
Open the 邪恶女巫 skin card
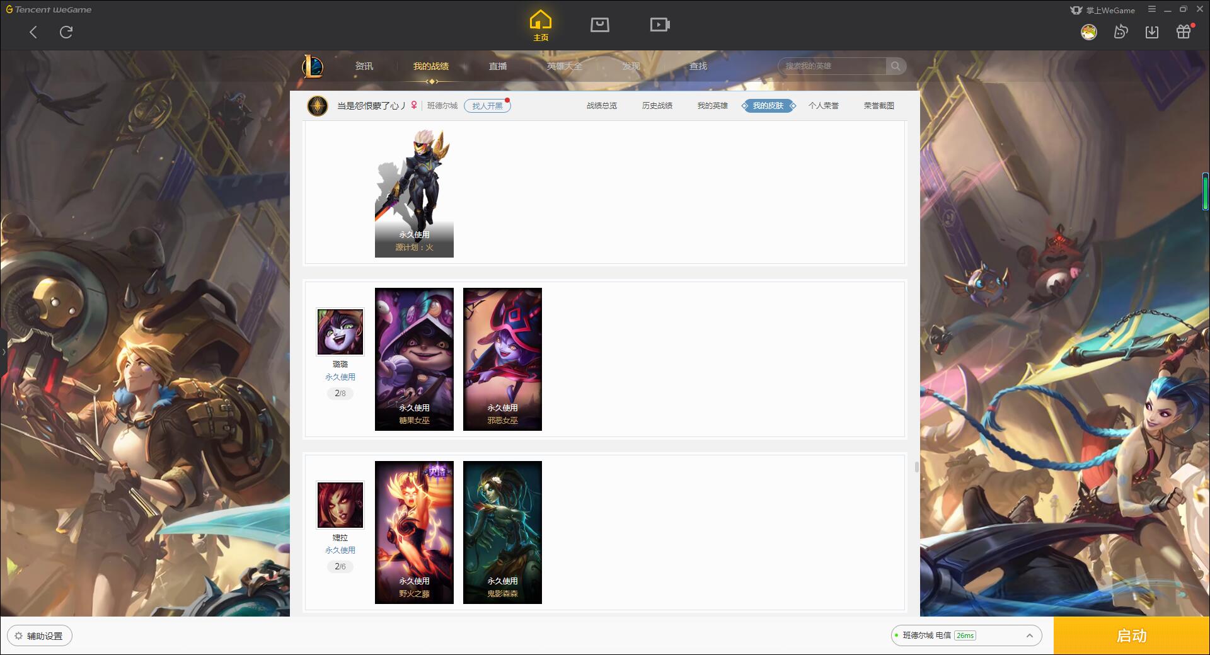tap(502, 359)
